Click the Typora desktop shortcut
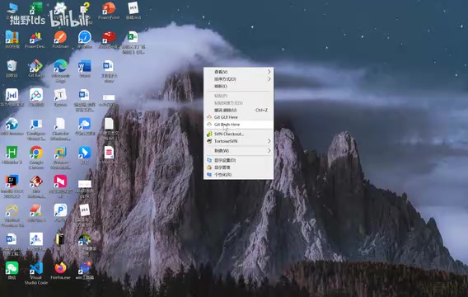Viewport: 468px width, 297px height. click(61, 97)
